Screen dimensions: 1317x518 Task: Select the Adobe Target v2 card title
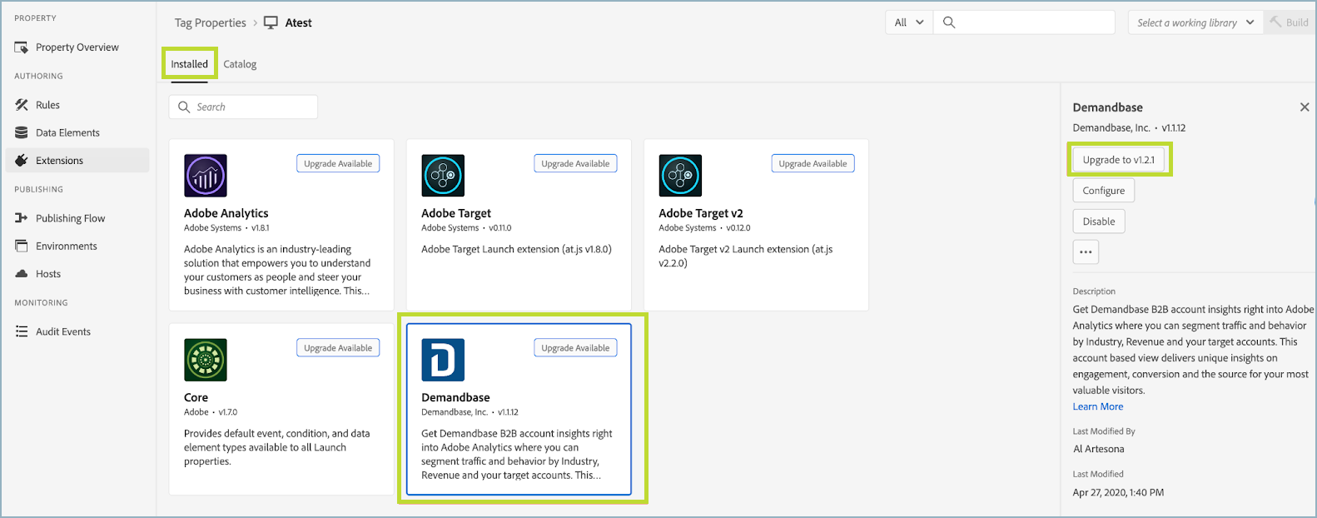pos(701,213)
